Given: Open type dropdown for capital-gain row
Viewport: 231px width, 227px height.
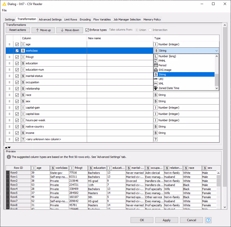Looking at the screenshot, I should [186, 108].
